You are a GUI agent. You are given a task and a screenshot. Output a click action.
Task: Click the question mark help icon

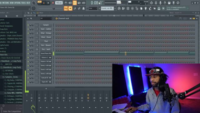[x=165, y=3]
